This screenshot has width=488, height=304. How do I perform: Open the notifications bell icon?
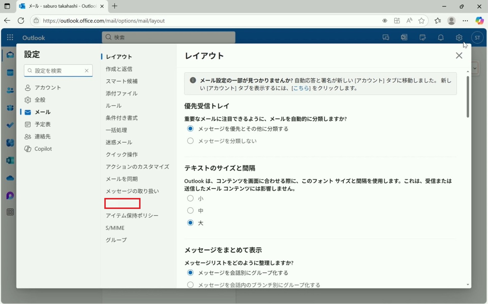(x=440, y=38)
